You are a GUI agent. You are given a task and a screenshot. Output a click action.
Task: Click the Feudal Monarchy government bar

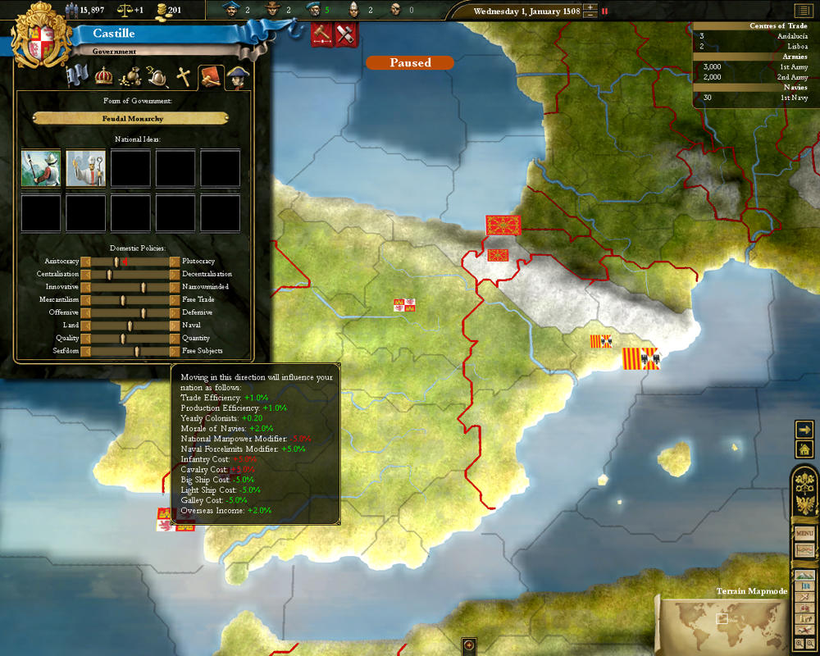tap(130, 118)
